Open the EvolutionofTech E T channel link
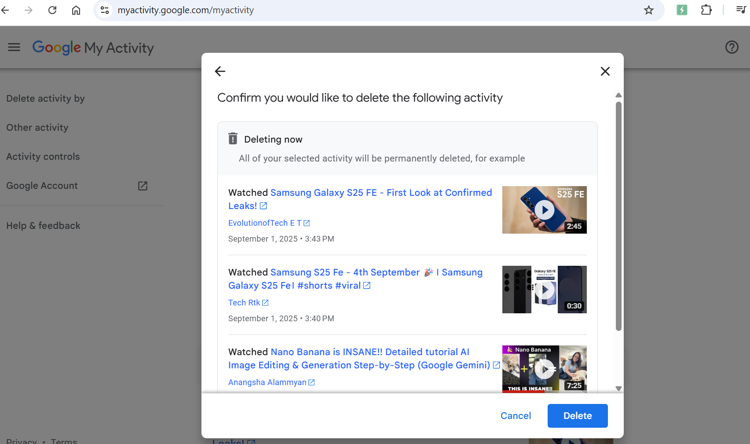The image size is (750, 444). (264, 223)
